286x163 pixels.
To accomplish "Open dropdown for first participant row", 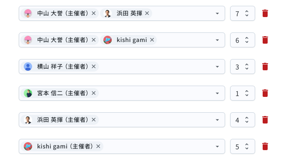I will coord(217,13).
